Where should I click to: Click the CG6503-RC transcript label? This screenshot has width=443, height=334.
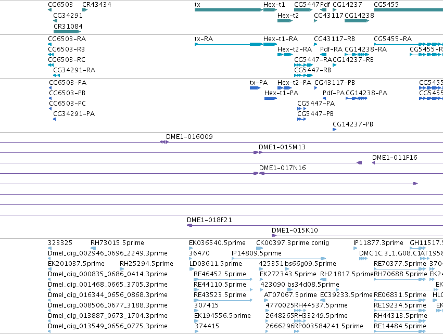[x=67, y=60]
